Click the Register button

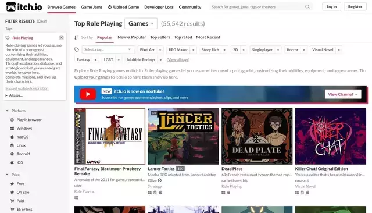click(355, 6)
